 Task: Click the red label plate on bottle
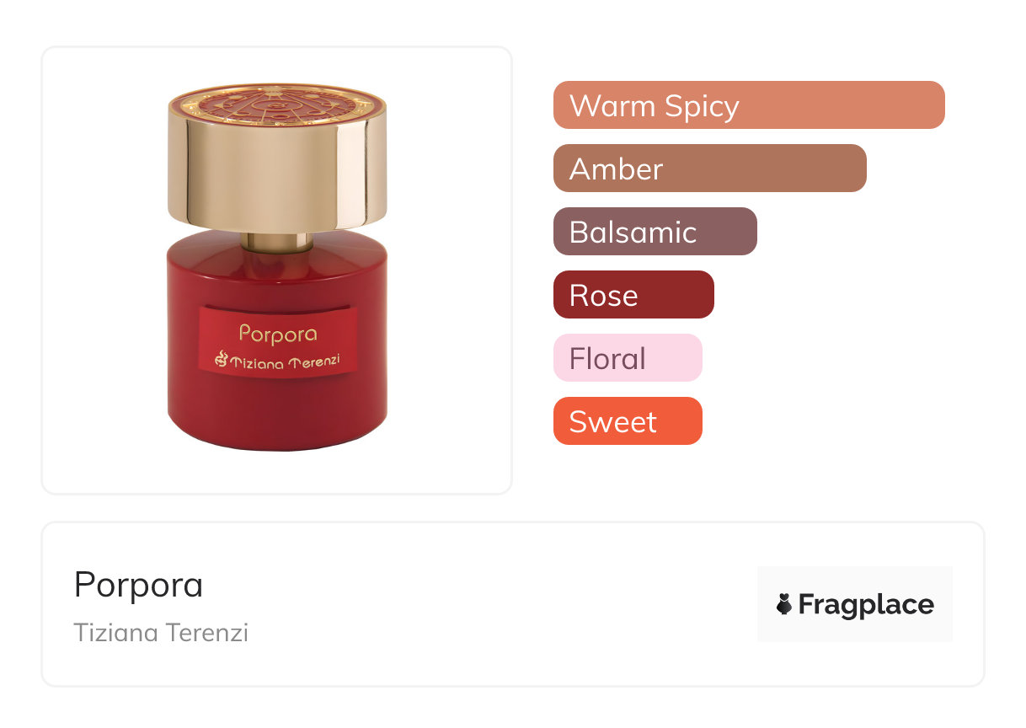click(278, 343)
